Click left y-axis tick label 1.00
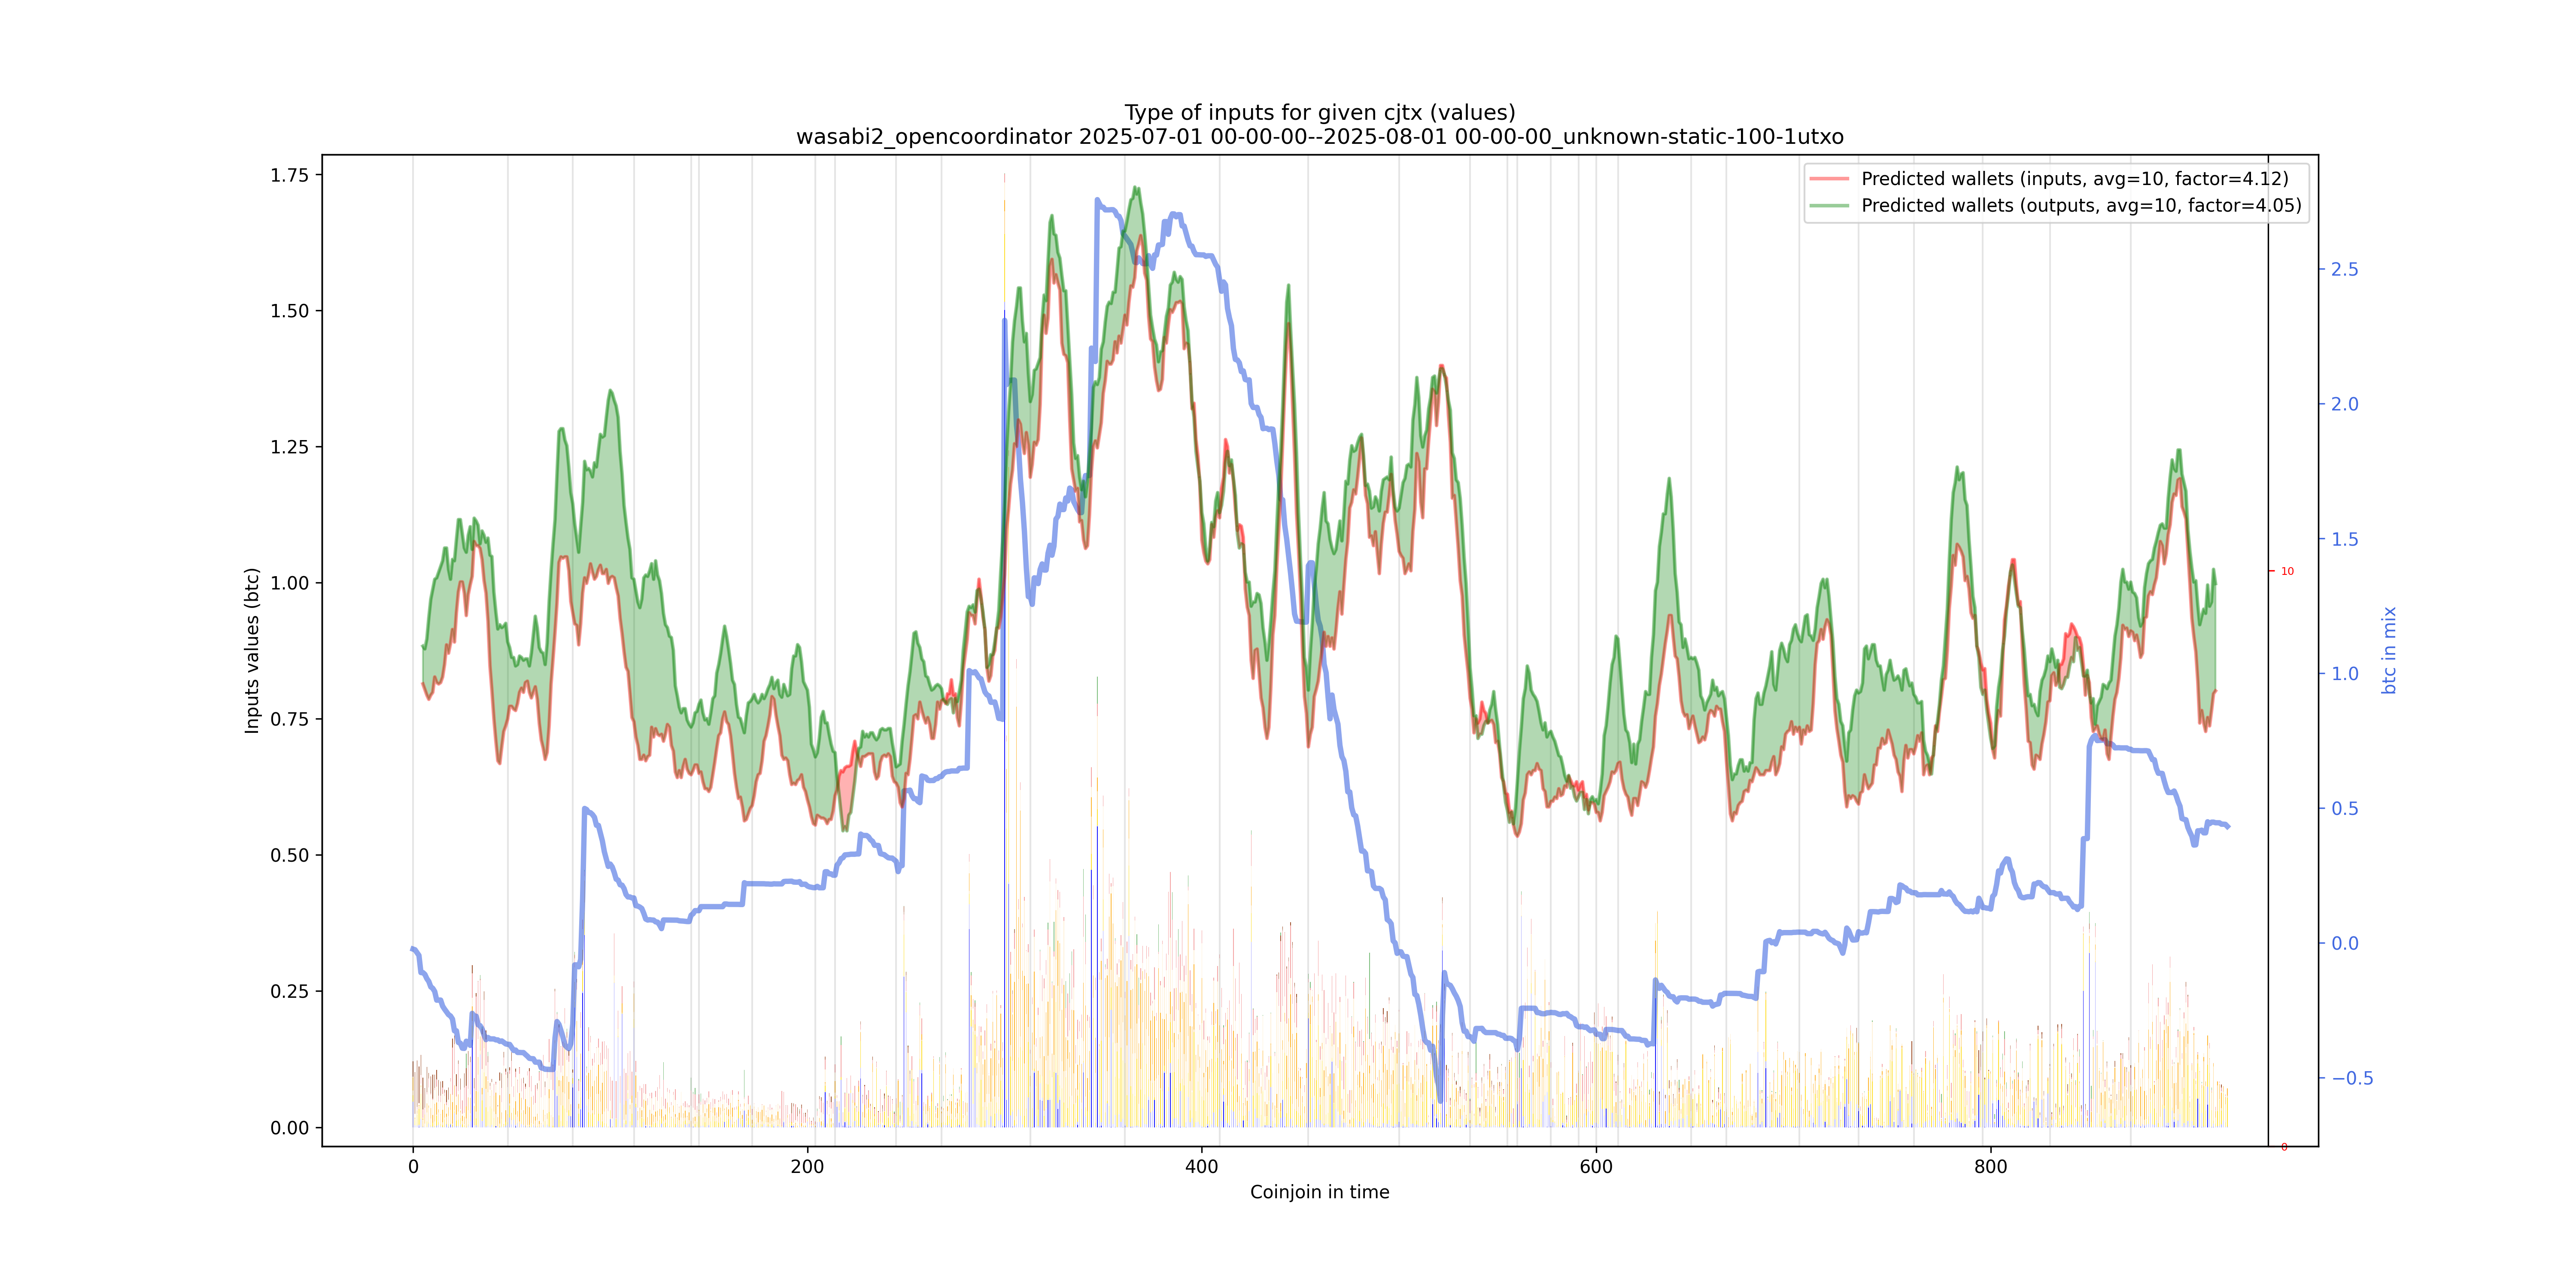The height and width of the screenshot is (1288, 2576). (289, 583)
